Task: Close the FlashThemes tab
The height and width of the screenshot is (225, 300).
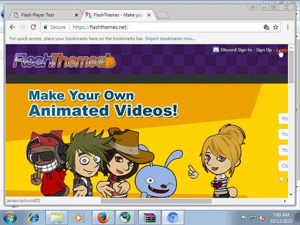Action: click(149, 15)
